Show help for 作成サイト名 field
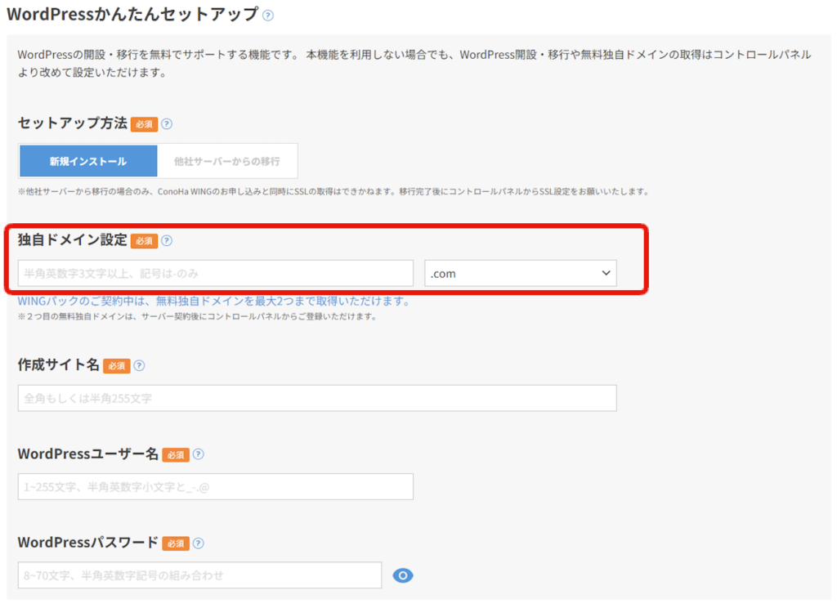This screenshot has width=837, height=608. pos(139,366)
